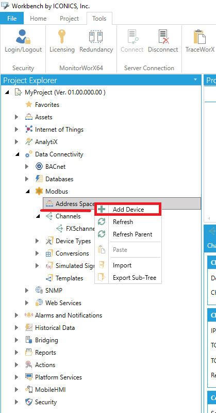Open the Project Explorer panel dropdown arrow
This screenshot has height=413, width=216.
pyautogui.click(x=195, y=80)
